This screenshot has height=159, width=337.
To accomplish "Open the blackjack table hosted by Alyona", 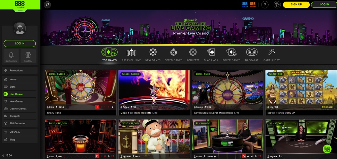I will tap(301, 139).
